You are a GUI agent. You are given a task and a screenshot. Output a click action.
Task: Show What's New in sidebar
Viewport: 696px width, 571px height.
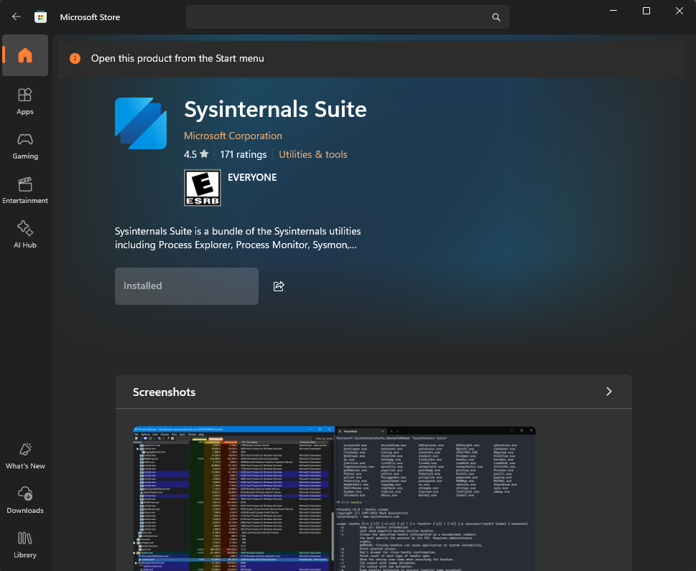25,456
